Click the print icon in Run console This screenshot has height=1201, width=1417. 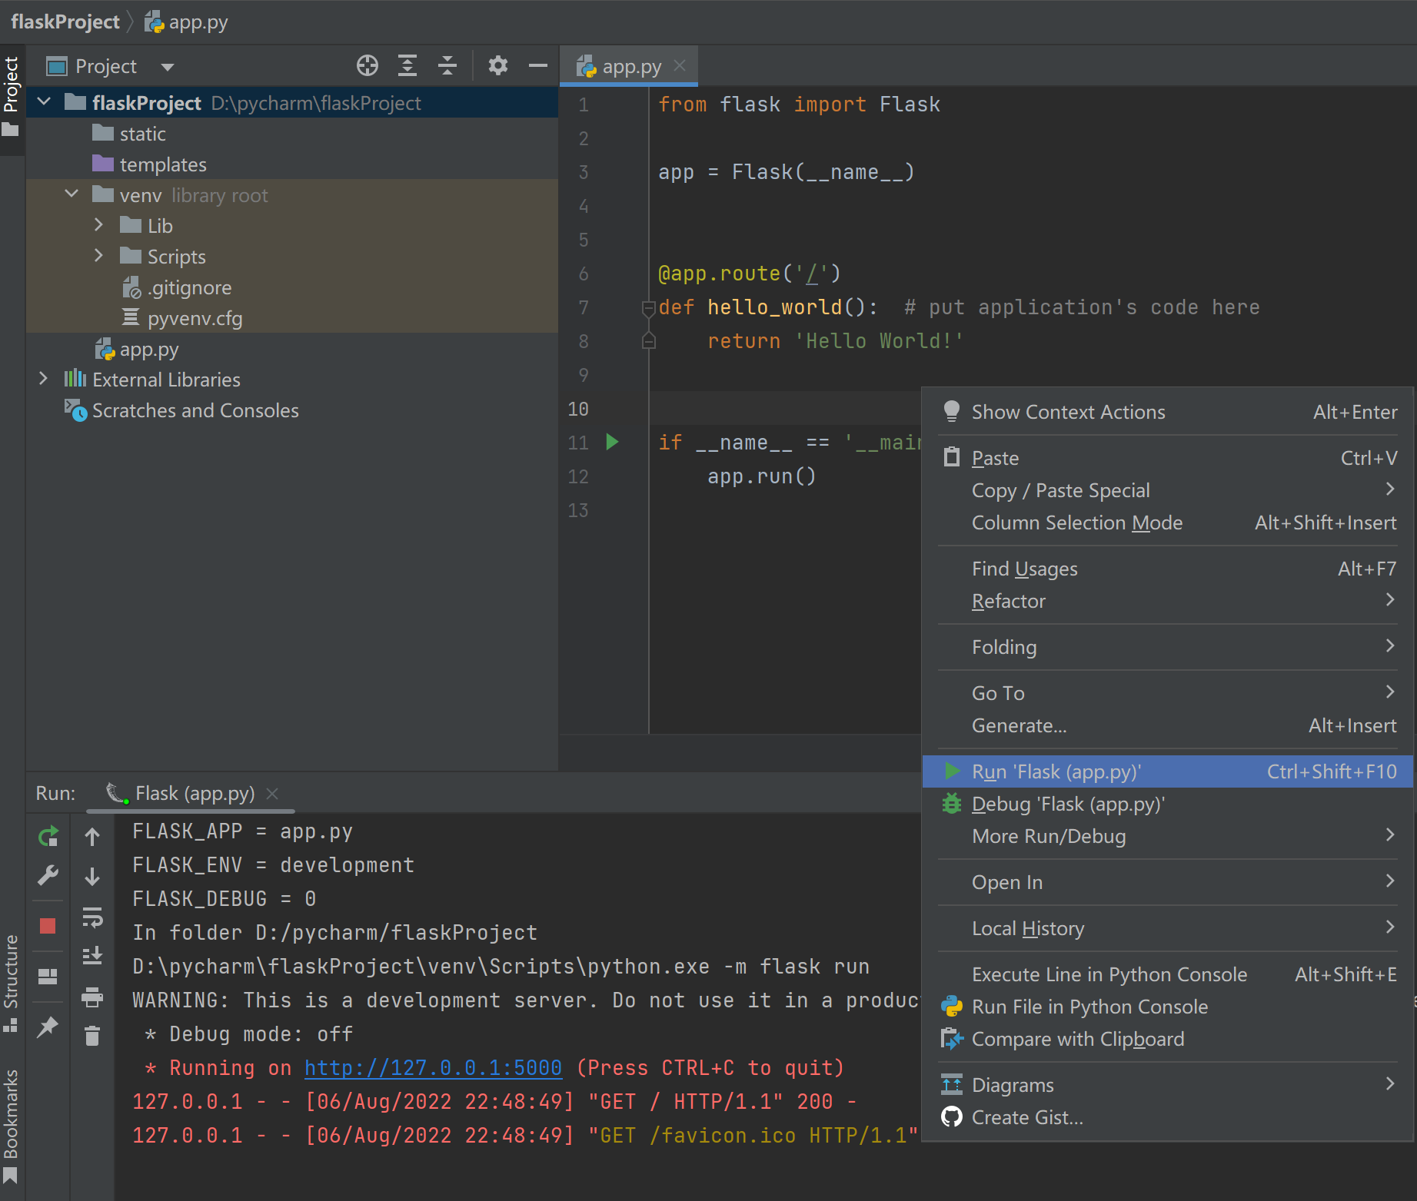coord(92,997)
